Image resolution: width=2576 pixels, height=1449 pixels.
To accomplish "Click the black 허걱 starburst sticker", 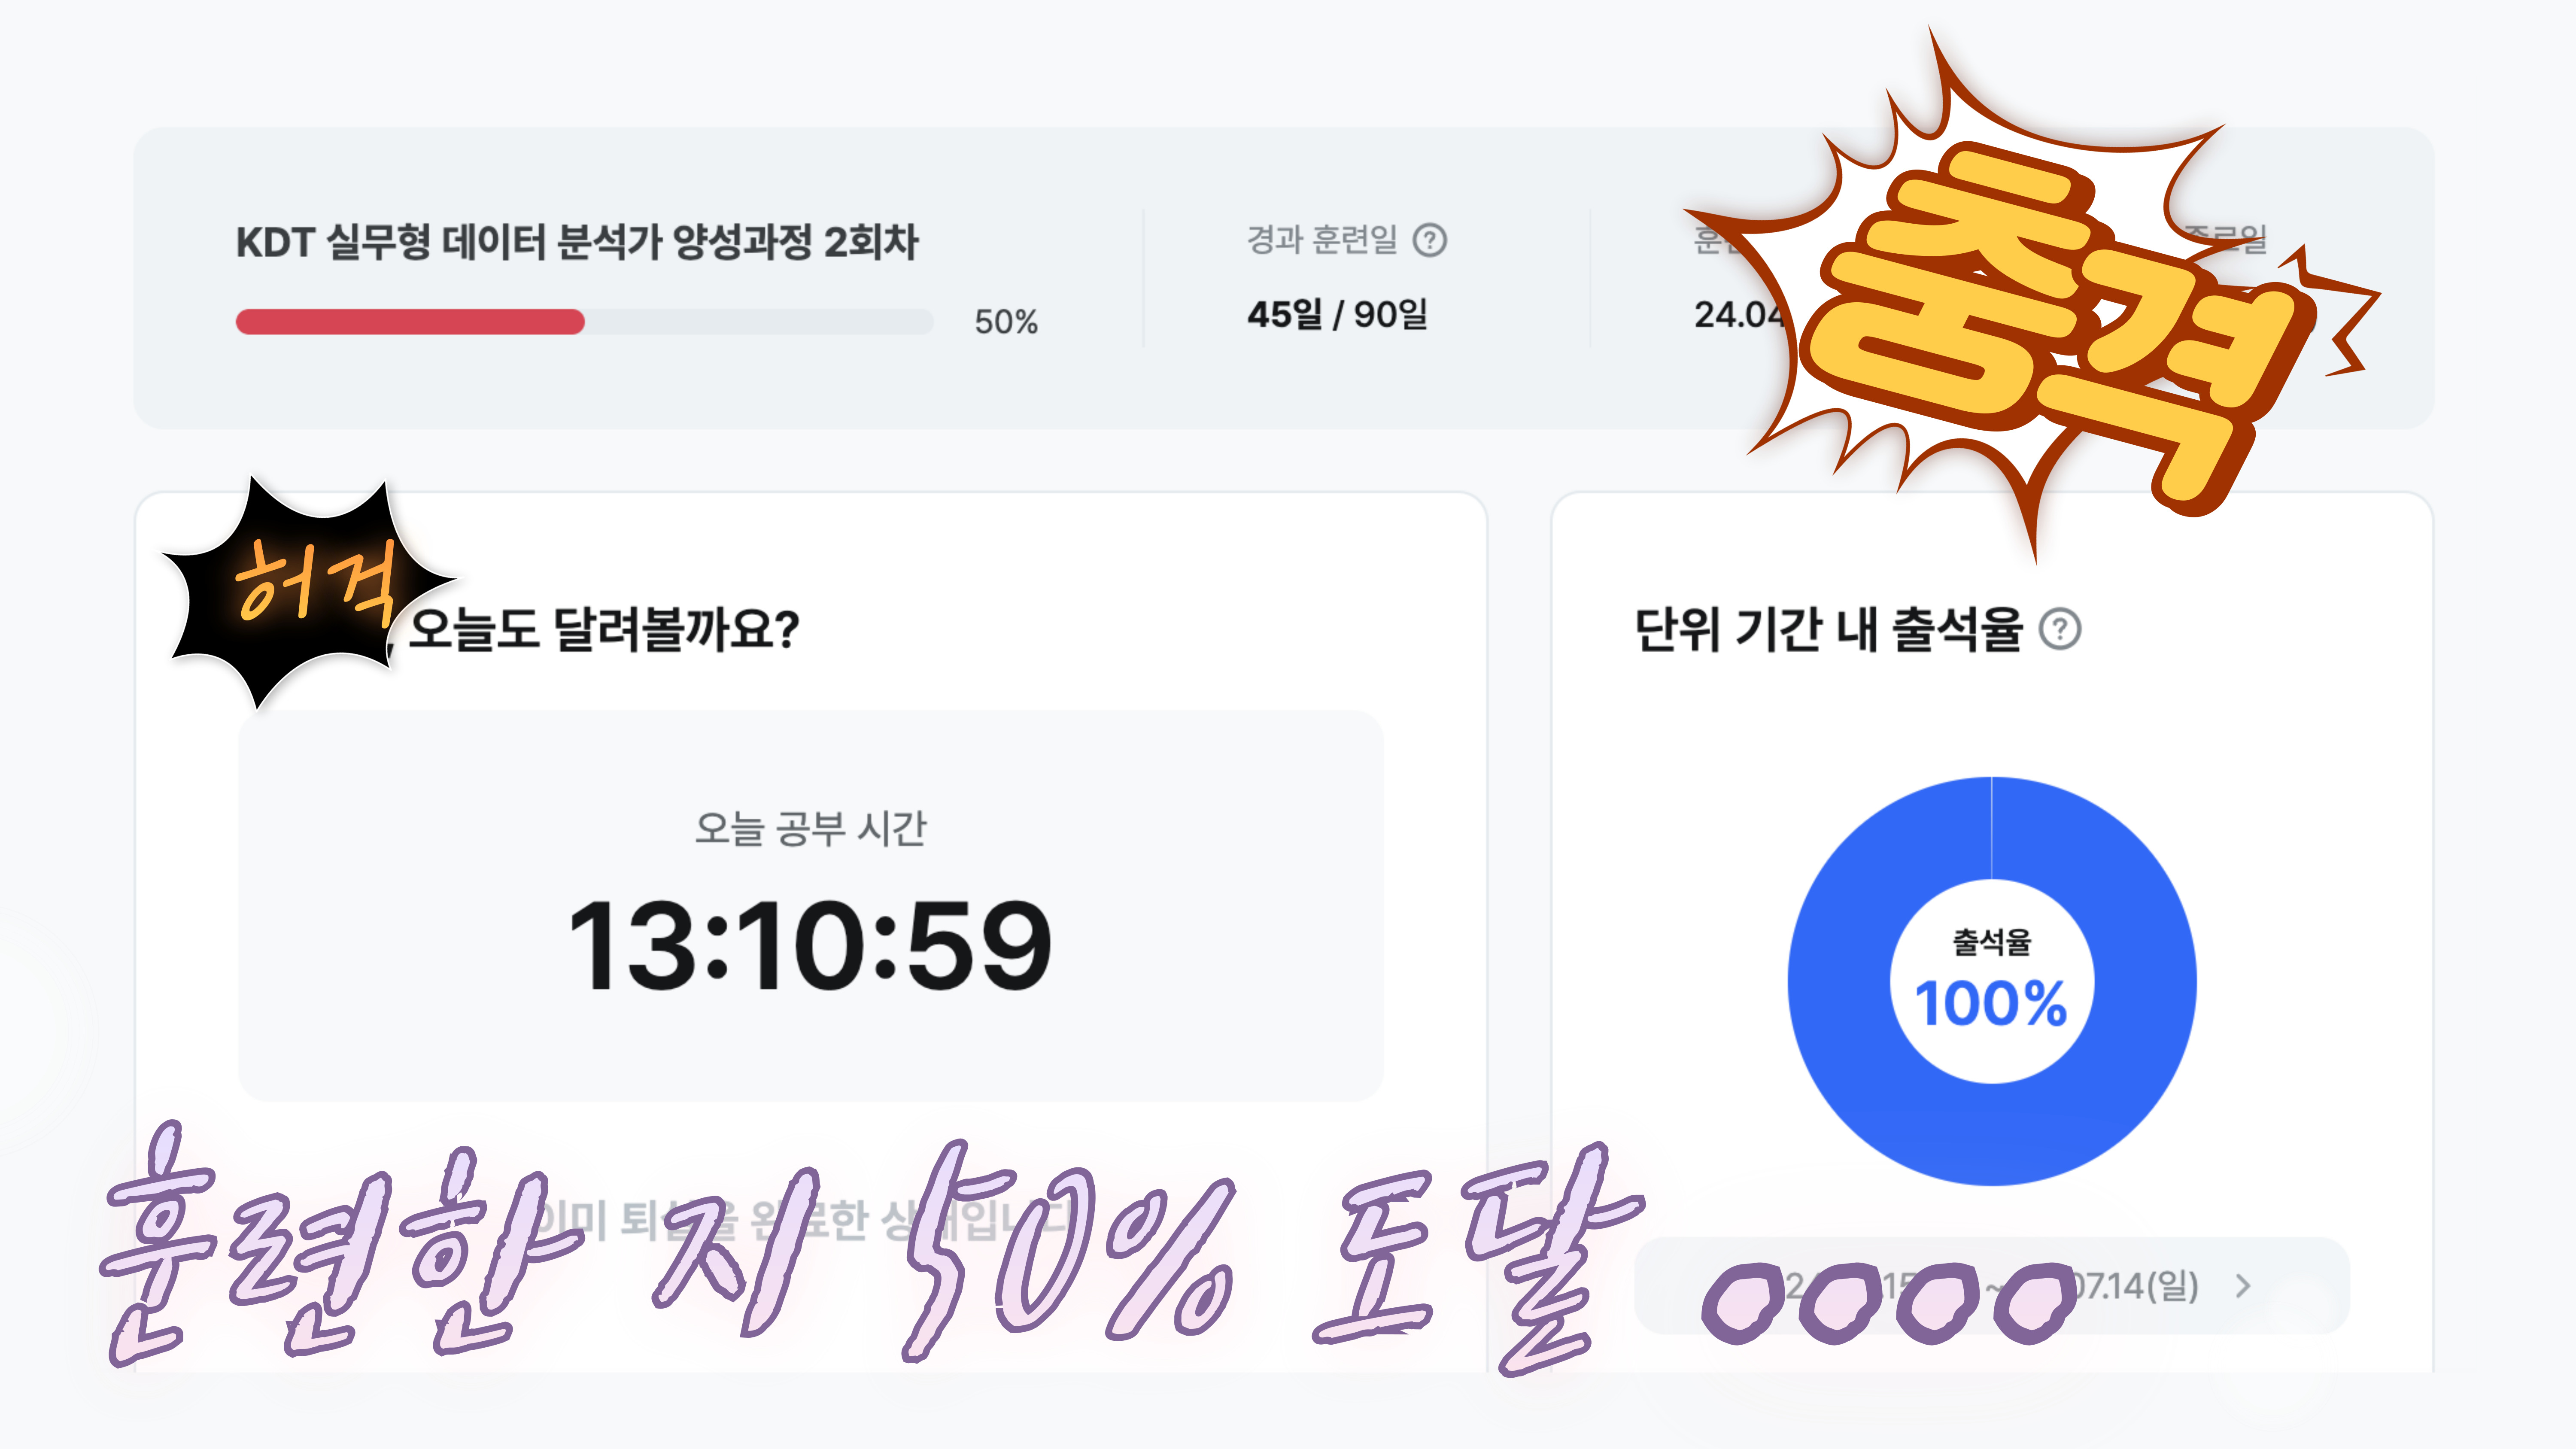I will pyautogui.click(x=305, y=592).
